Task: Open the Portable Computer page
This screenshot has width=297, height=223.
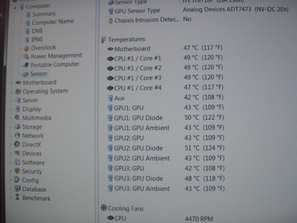Action: click(x=55, y=65)
